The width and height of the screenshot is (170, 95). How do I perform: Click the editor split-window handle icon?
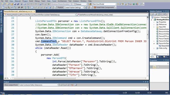click(148, 17)
